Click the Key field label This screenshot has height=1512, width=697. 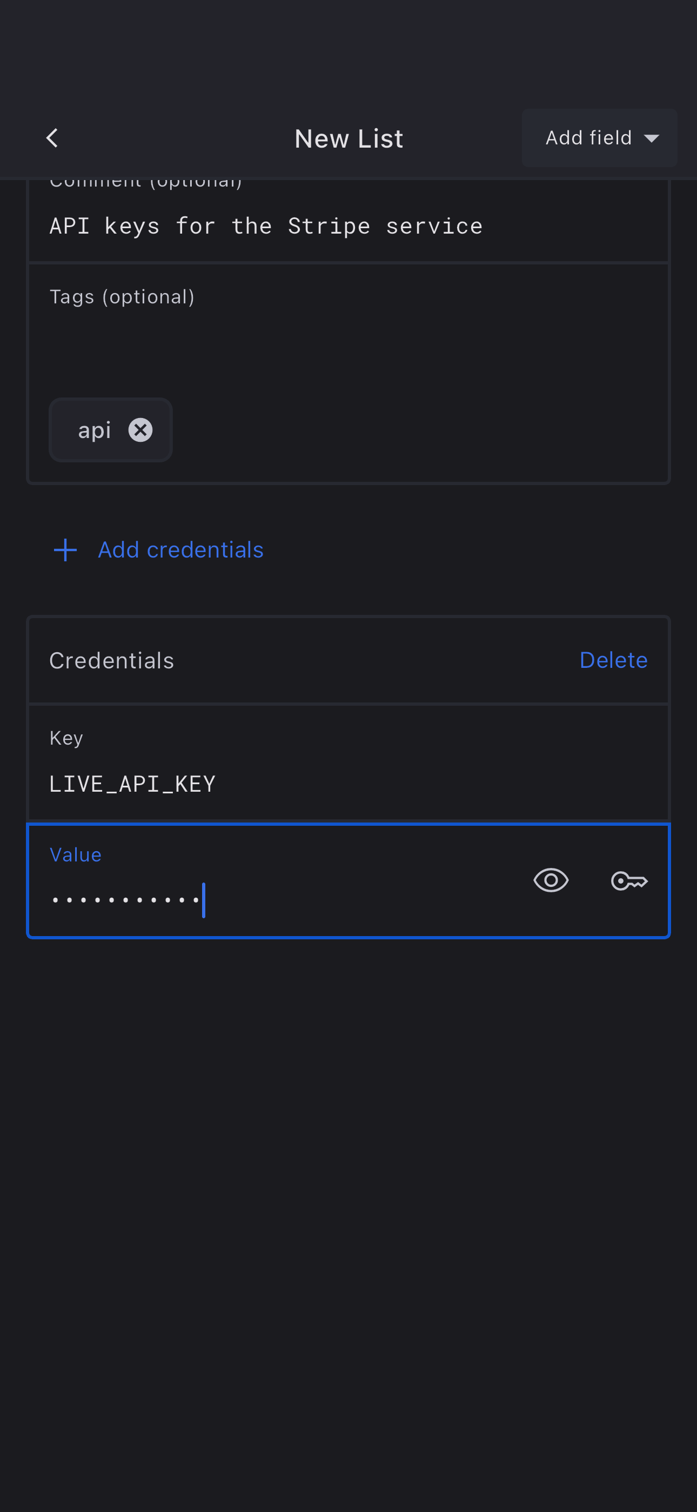[x=66, y=738]
